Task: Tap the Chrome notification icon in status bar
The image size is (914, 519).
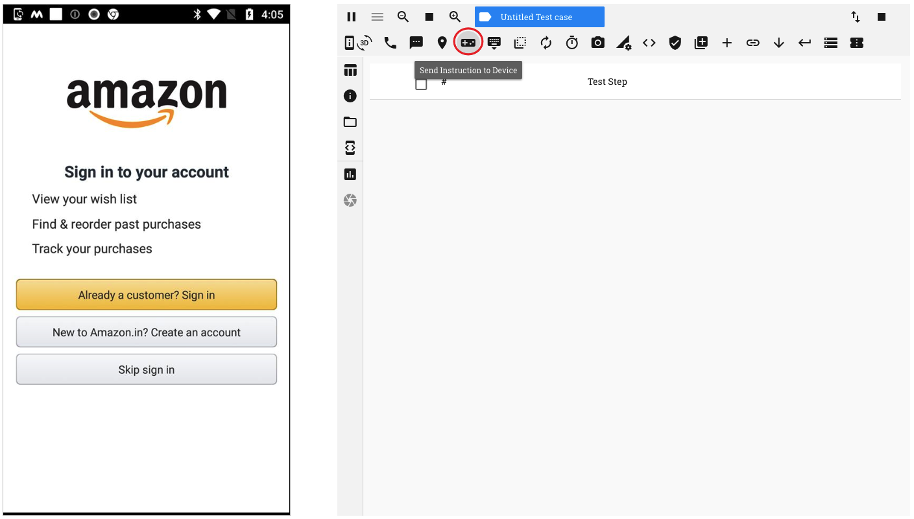Action: [x=114, y=14]
